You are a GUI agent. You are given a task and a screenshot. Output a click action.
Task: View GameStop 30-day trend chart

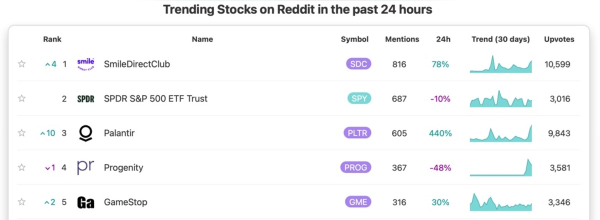(x=501, y=202)
